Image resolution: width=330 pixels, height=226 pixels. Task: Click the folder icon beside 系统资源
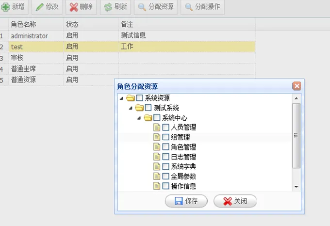coord(131,98)
